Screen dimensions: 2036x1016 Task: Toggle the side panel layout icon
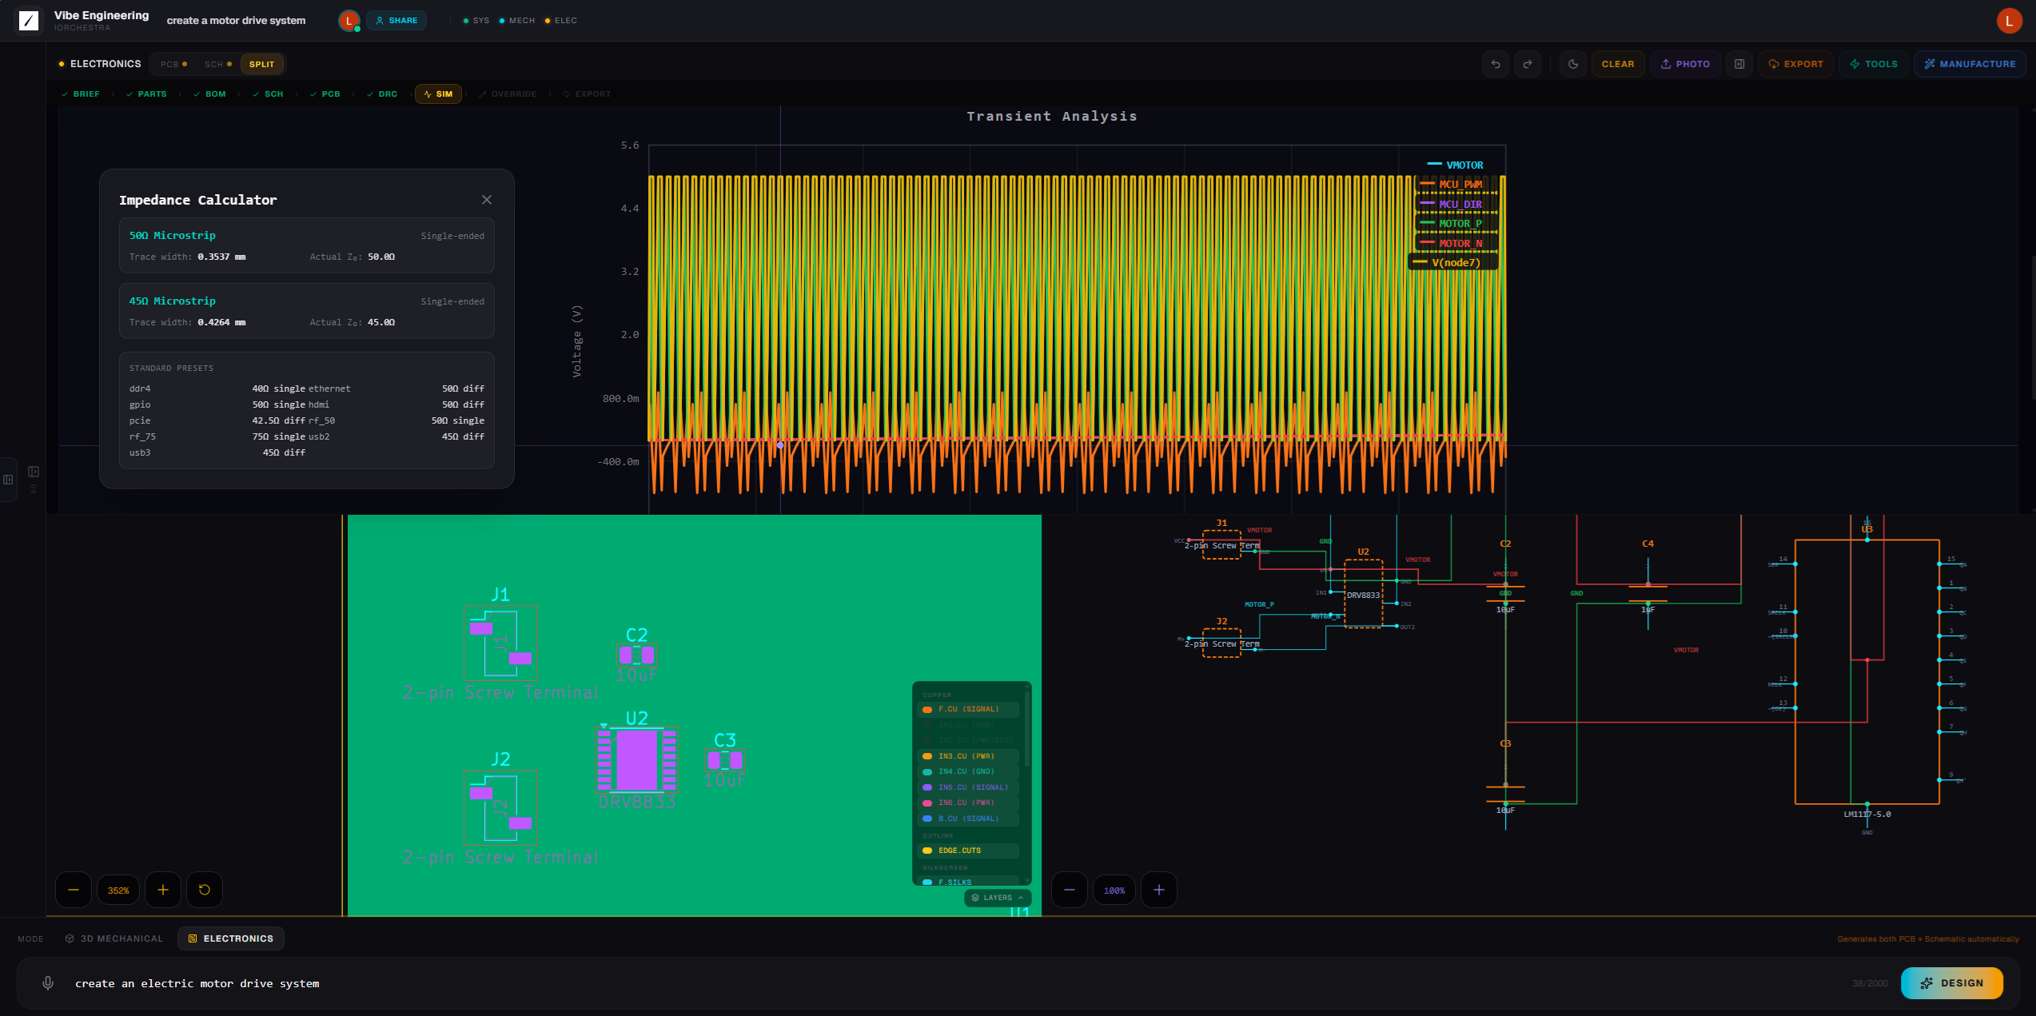click(x=1739, y=64)
